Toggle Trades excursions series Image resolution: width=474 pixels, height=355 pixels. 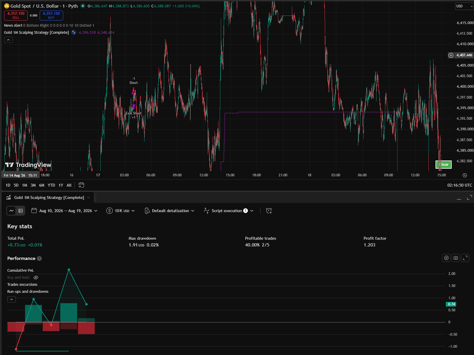point(22,285)
